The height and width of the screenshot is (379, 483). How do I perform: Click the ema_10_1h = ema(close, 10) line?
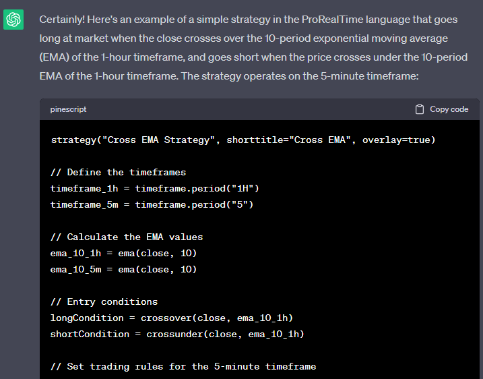(x=123, y=253)
